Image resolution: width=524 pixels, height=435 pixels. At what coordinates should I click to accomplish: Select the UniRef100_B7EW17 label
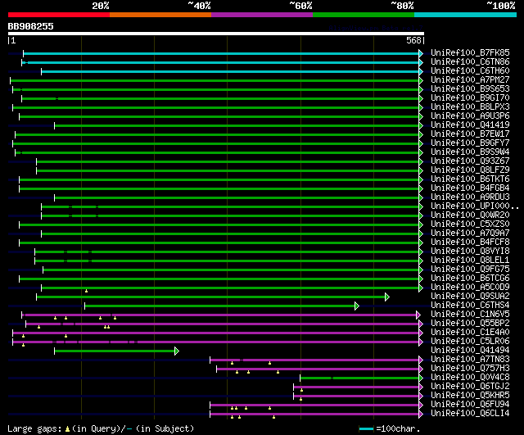pos(470,134)
